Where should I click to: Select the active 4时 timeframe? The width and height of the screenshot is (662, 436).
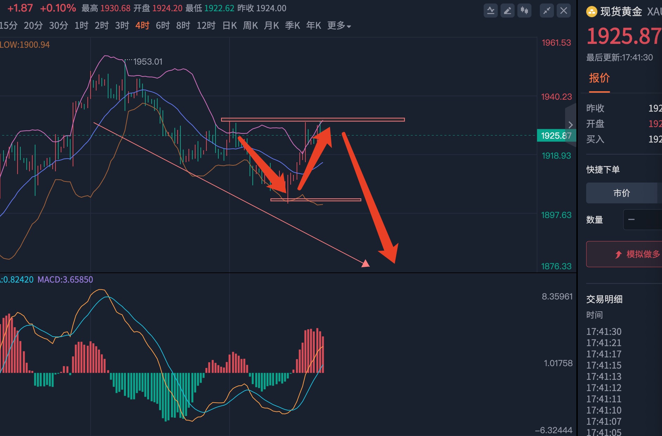point(143,26)
